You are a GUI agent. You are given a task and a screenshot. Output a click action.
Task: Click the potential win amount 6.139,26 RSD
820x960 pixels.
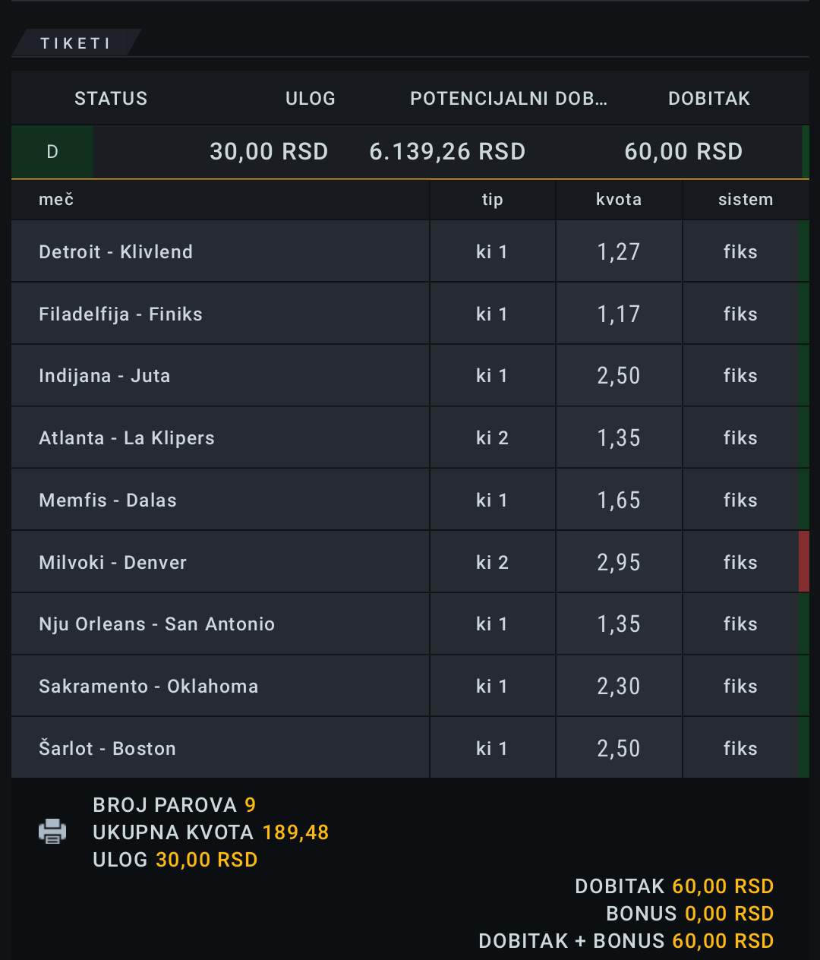click(x=448, y=152)
